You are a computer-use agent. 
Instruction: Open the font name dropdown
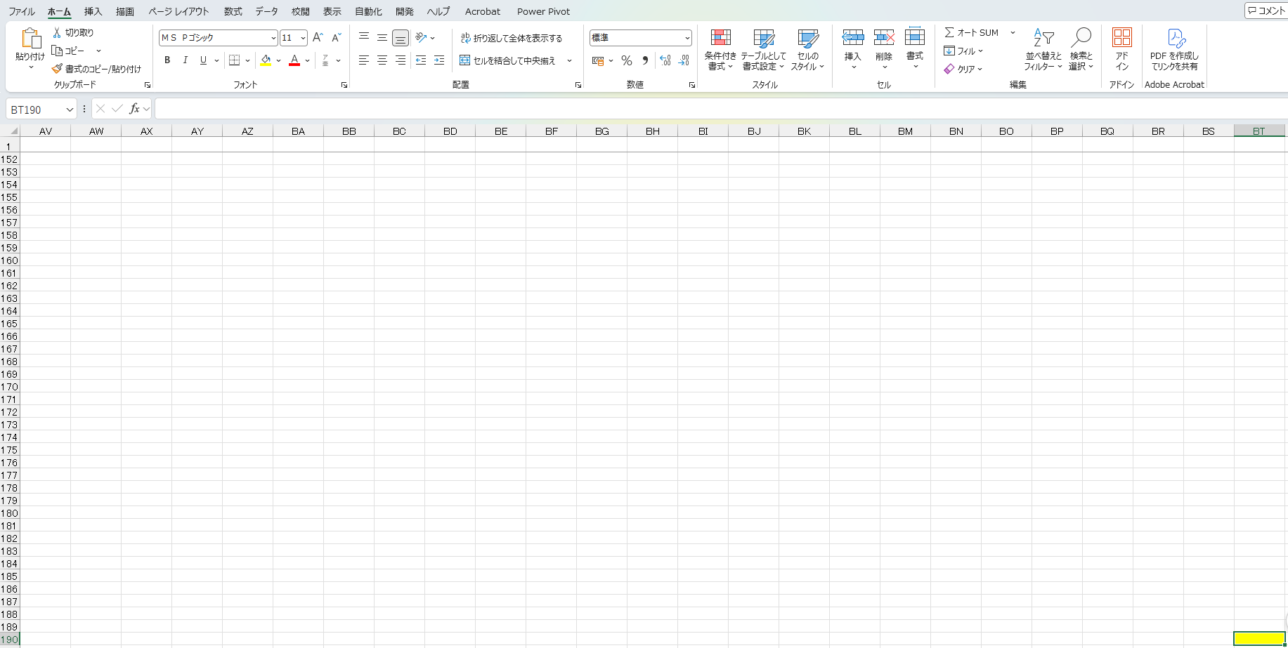coord(273,38)
